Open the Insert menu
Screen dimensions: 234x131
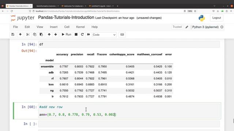pos(54,27)
